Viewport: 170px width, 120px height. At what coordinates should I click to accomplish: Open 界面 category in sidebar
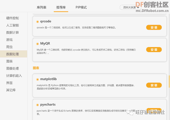click(9, 83)
